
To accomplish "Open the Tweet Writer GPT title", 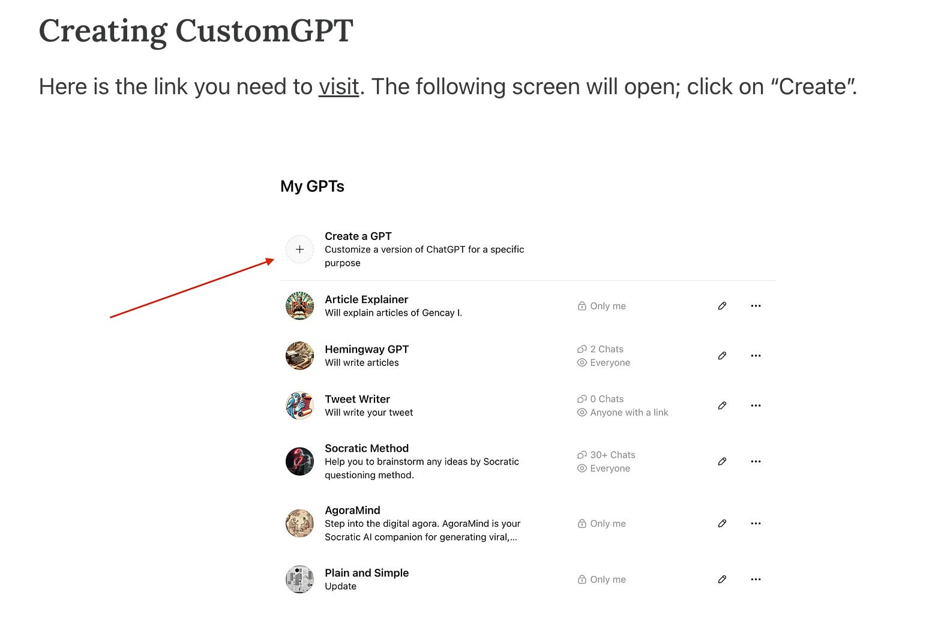I will click(x=357, y=399).
